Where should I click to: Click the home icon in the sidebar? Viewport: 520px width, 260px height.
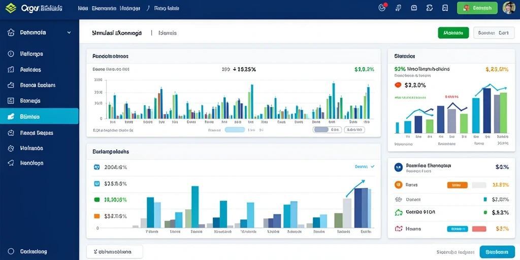(x=11, y=32)
